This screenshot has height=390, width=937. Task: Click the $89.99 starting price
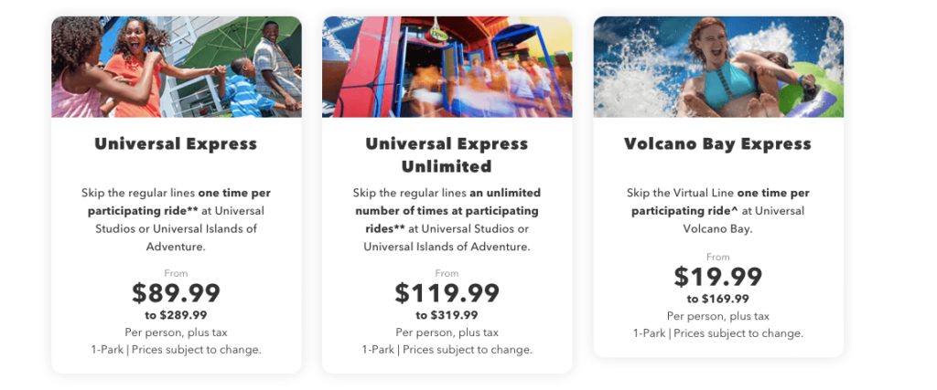point(176,293)
